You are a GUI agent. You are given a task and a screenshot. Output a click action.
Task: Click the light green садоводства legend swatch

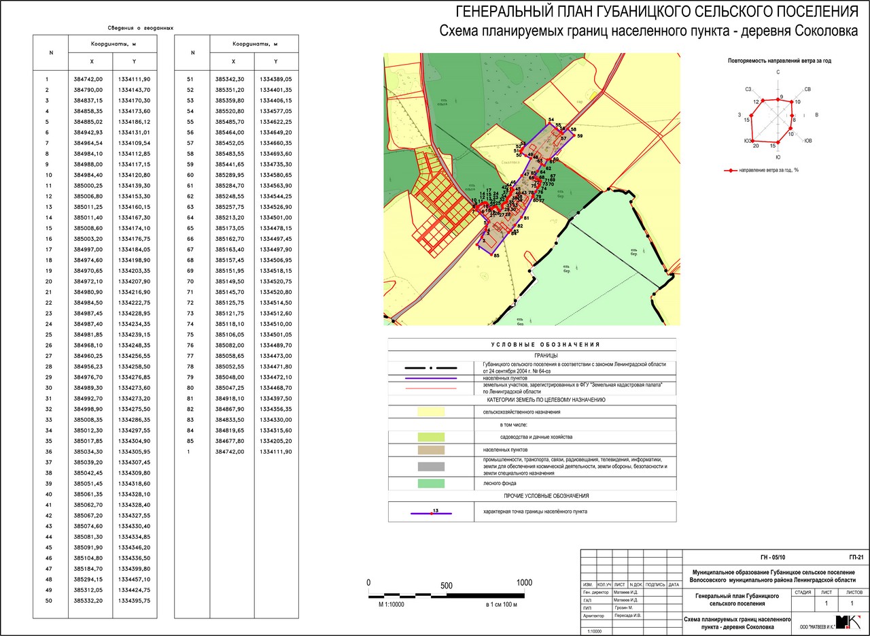[431, 437]
